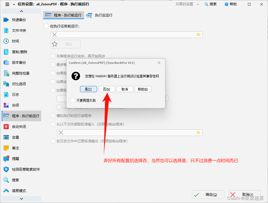Click the 搜索 button in title bar
Screen dimensions: 268x203
[x=211, y=4]
